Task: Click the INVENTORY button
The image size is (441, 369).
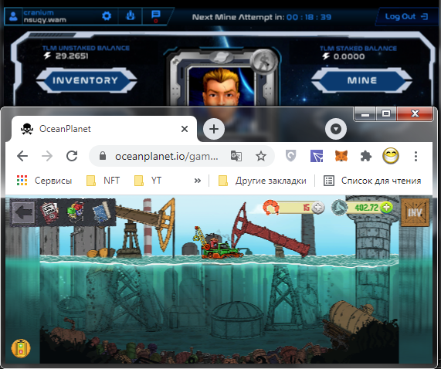Action: coord(86,80)
